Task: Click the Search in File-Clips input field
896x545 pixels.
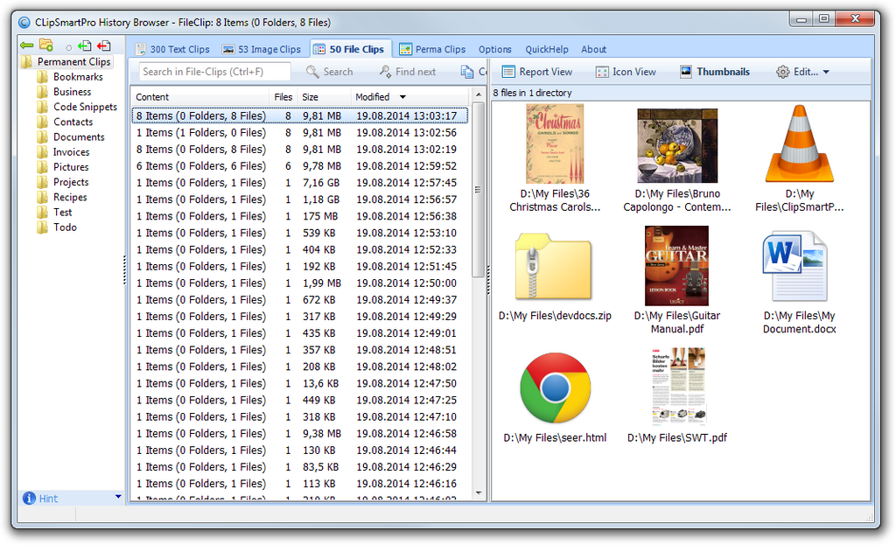Action: point(214,72)
